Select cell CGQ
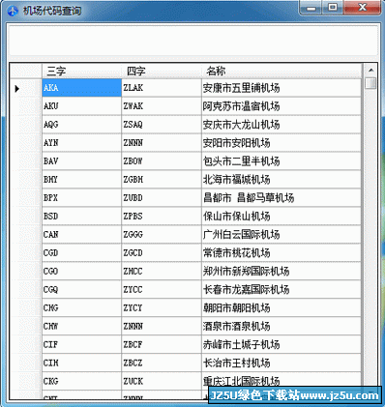The image size is (385, 407). [x=82, y=290]
